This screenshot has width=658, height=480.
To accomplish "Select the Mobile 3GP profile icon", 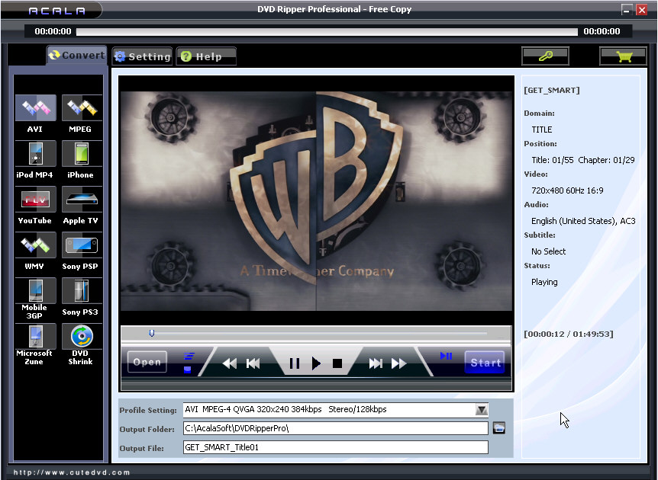I will coord(36,291).
